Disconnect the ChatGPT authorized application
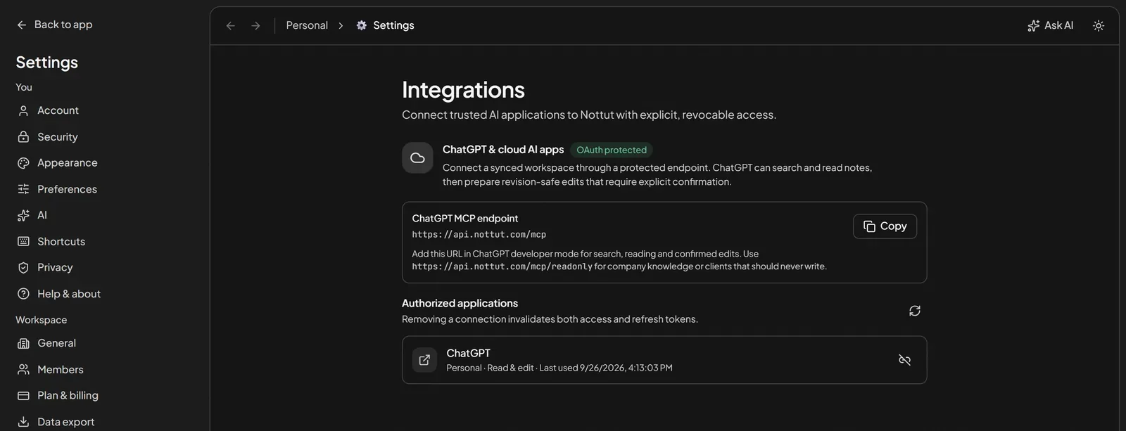The height and width of the screenshot is (431, 1126). tap(905, 360)
